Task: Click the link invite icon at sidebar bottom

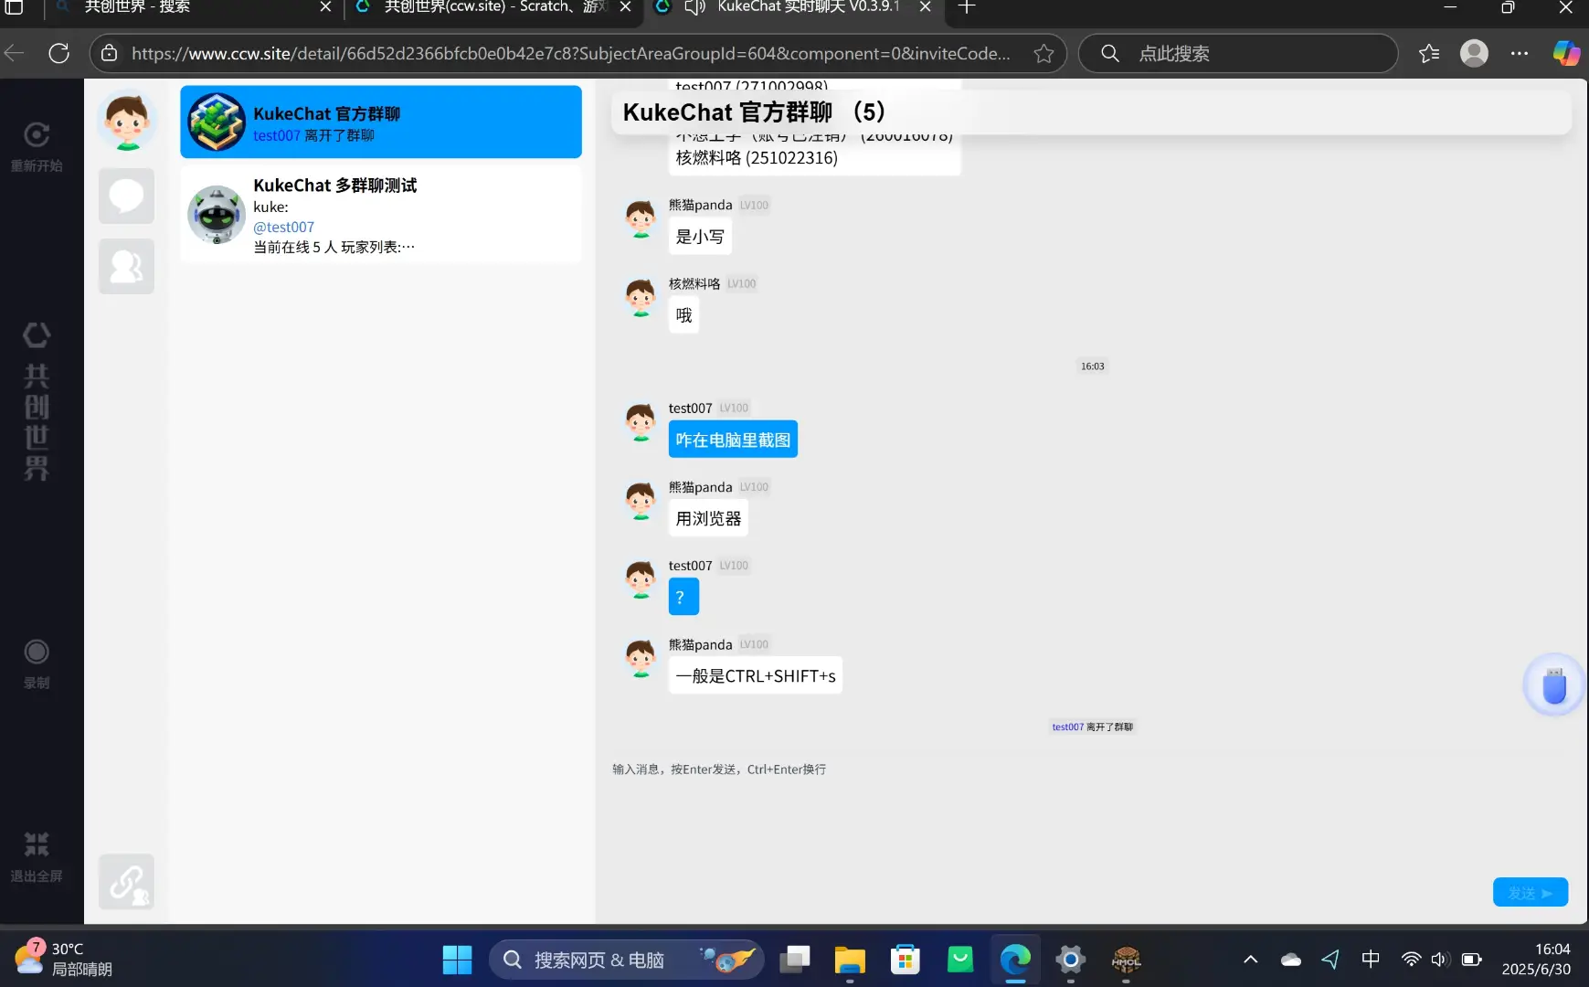Action: (126, 882)
